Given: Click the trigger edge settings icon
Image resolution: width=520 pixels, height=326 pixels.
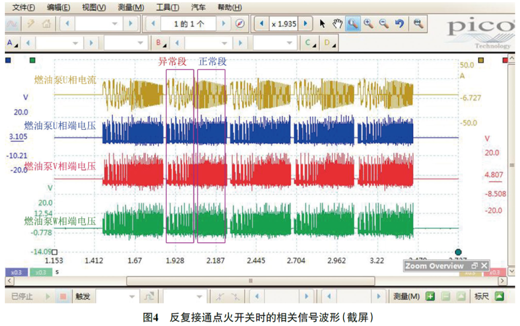Looking at the screenshot, I should 149,297.
